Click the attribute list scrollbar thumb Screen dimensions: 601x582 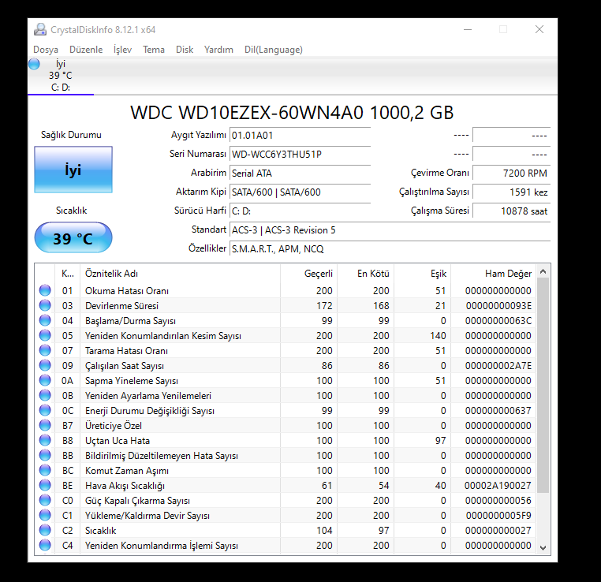(x=543, y=385)
